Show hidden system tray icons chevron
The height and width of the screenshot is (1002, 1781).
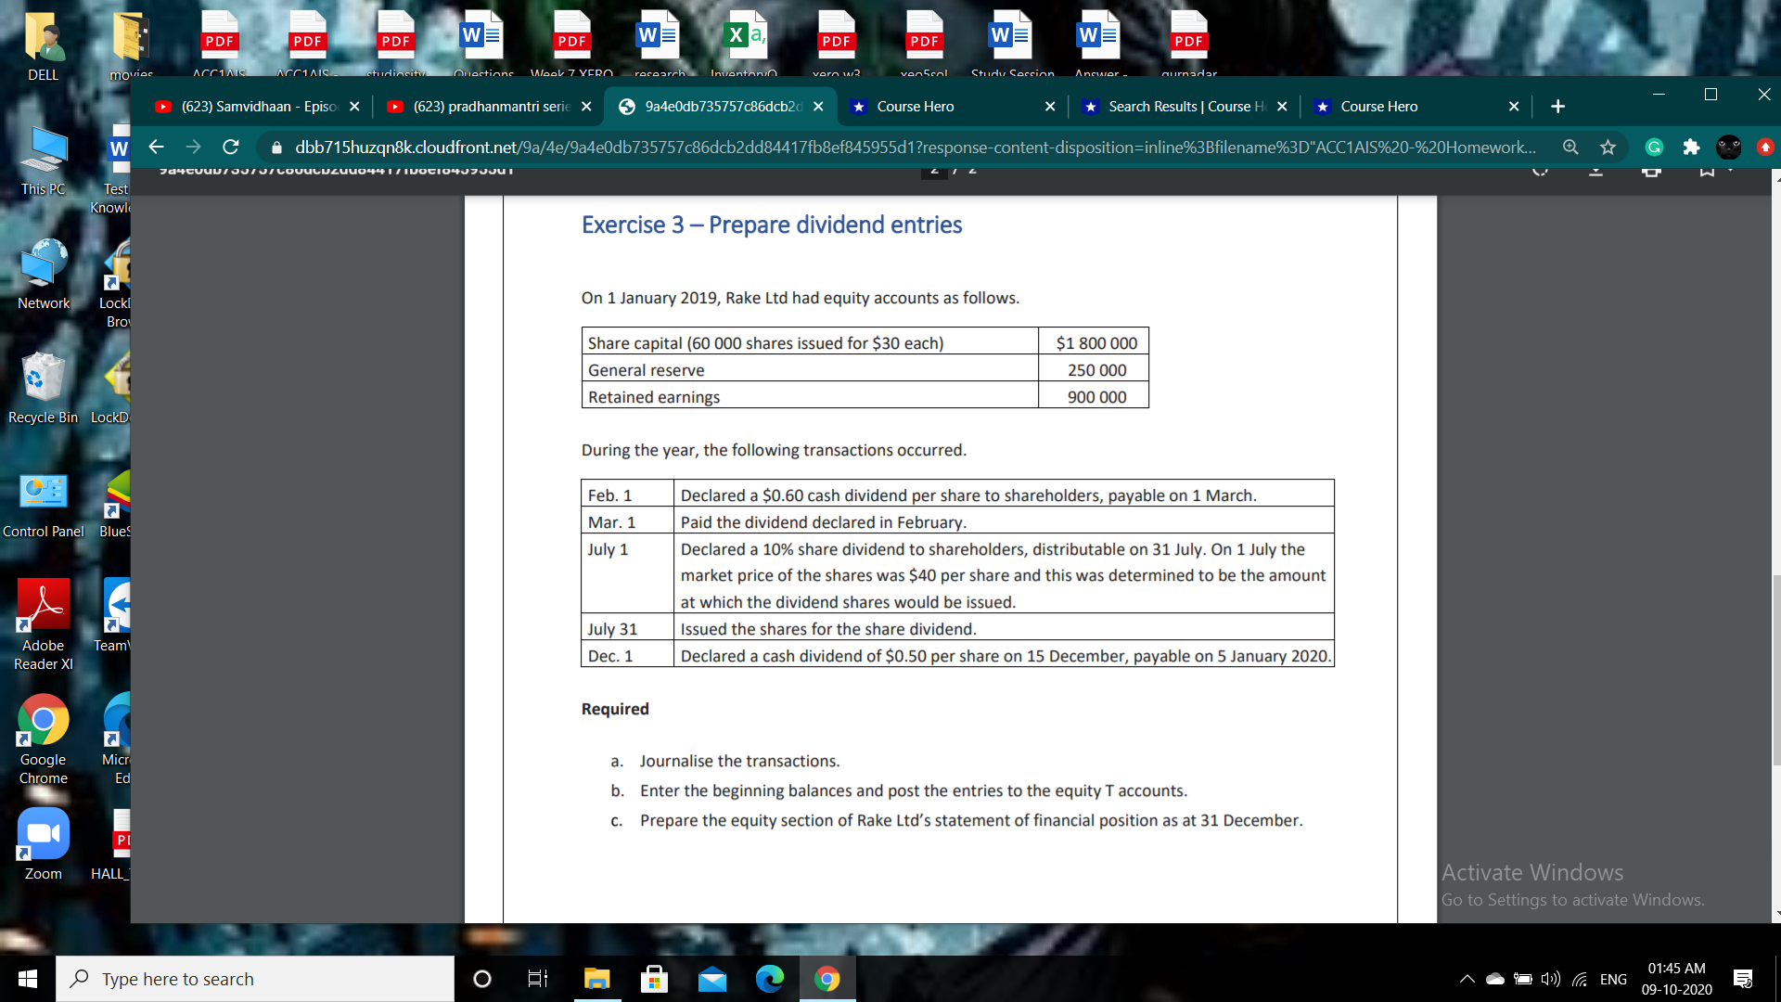[1467, 979]
